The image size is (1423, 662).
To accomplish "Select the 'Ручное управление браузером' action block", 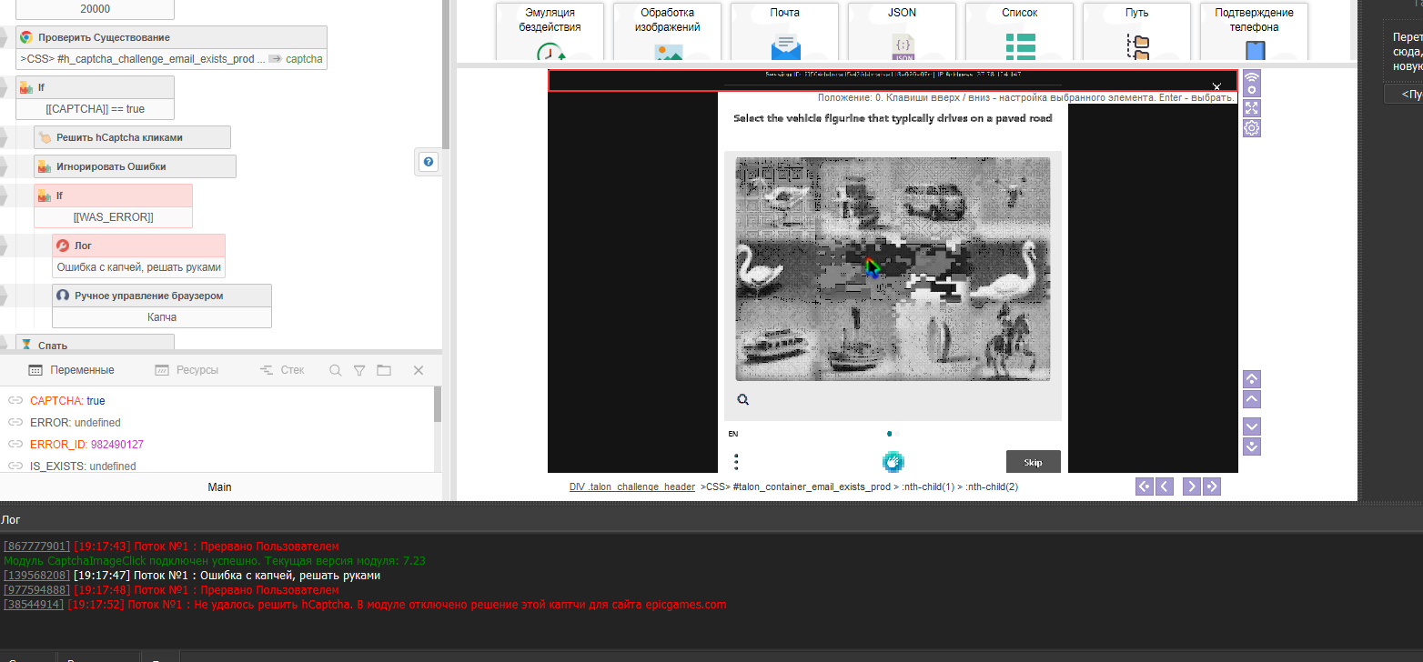I will (161, 296).
